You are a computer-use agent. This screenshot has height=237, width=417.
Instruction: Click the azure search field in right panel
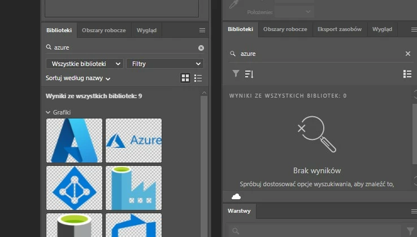[322, 54]
